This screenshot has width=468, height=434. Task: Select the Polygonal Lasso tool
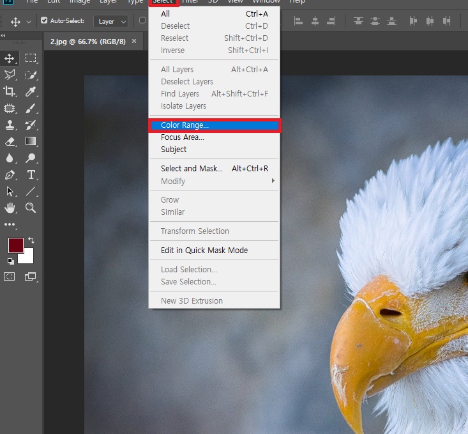(10, 75)
